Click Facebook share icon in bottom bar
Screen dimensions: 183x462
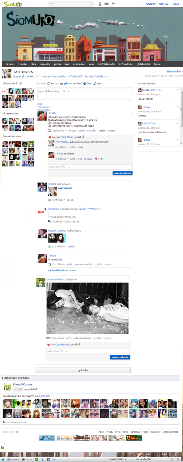(x=48, y=459)
